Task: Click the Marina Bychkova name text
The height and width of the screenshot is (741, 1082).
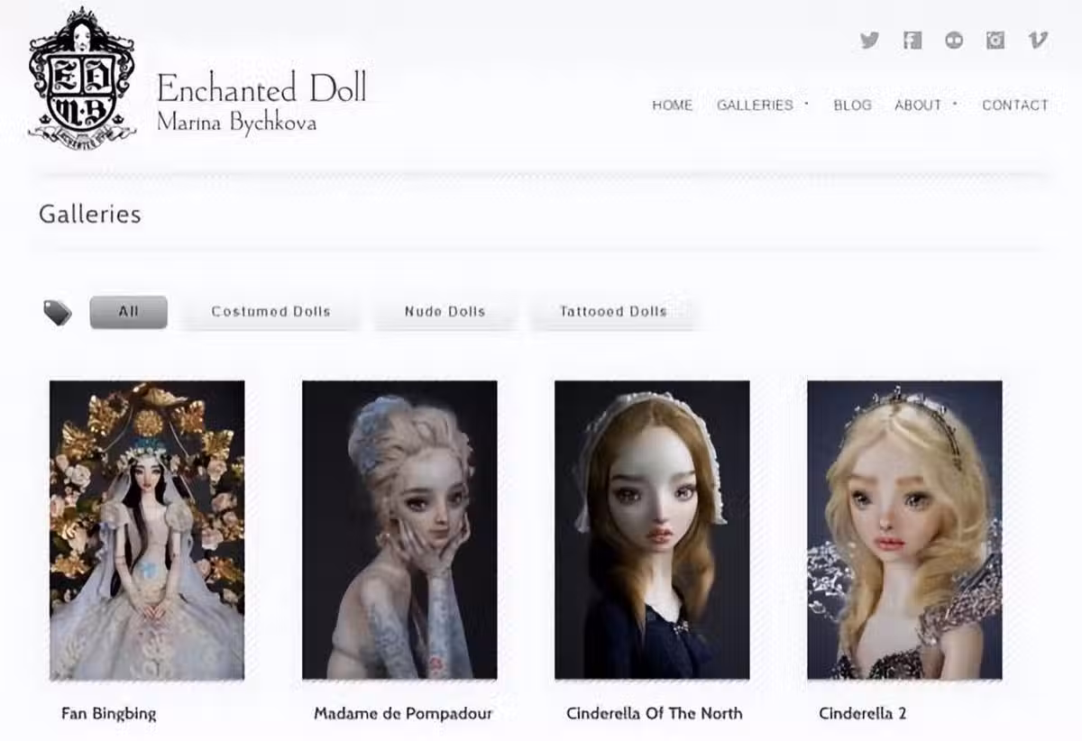Action: click(236, 123)
